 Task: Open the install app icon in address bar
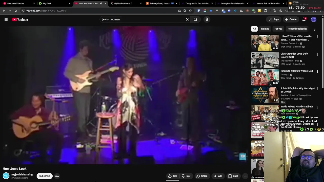[185, 11]
